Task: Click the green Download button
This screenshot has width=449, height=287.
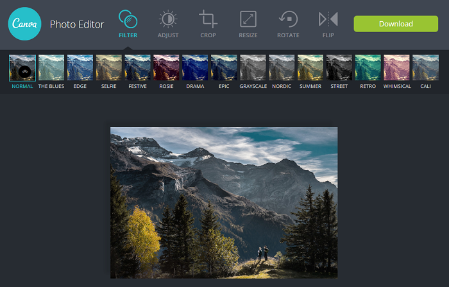Action: (396, 24)
